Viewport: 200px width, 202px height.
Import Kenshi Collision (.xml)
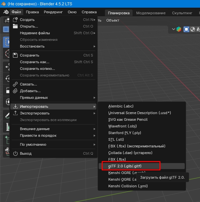[x=142, y=186]
